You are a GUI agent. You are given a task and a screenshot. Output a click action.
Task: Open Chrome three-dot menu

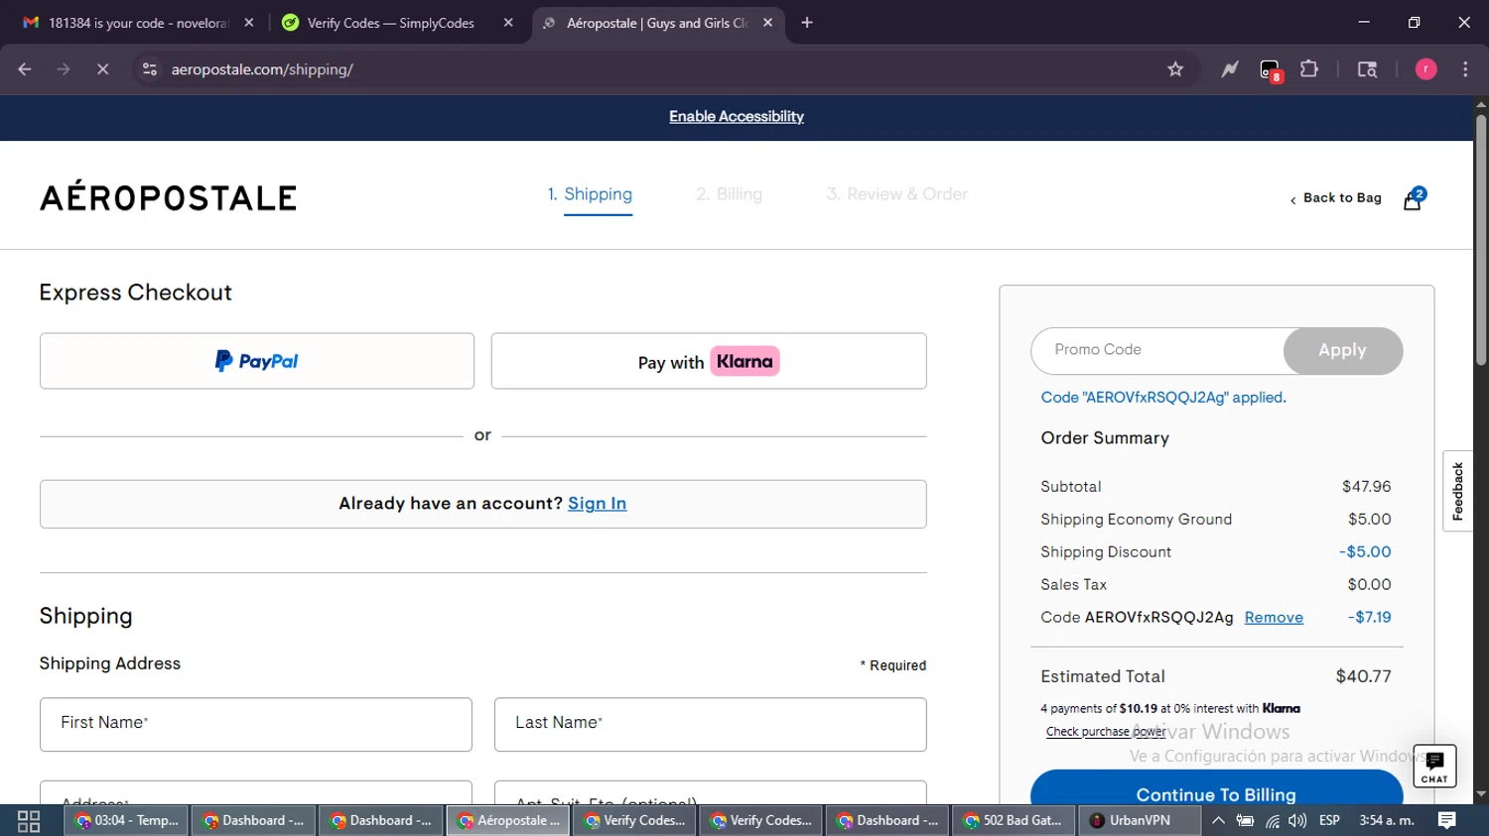[1465, 69]
